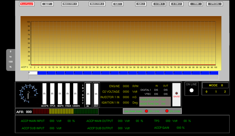The width and height of the screenshot is (235, 136).
Task: Click the RPM tachometer gauge
Action: tap(28, 93)
